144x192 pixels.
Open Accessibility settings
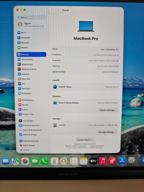[x=25, y=60]
